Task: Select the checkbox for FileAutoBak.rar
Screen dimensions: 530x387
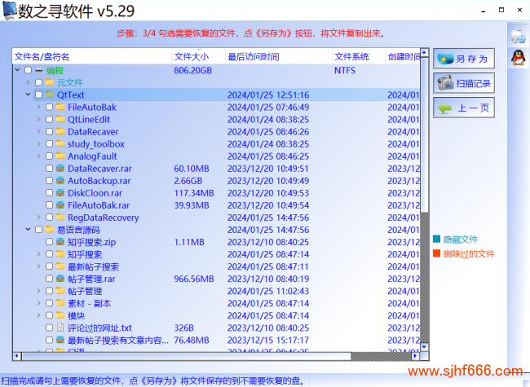Action: (x=50, y=205)
